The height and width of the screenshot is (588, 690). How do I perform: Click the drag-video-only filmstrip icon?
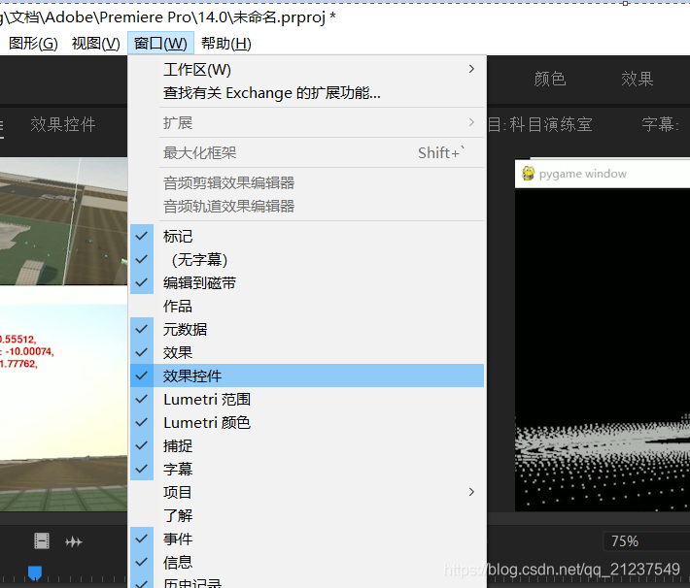click(x=42, y=541)
